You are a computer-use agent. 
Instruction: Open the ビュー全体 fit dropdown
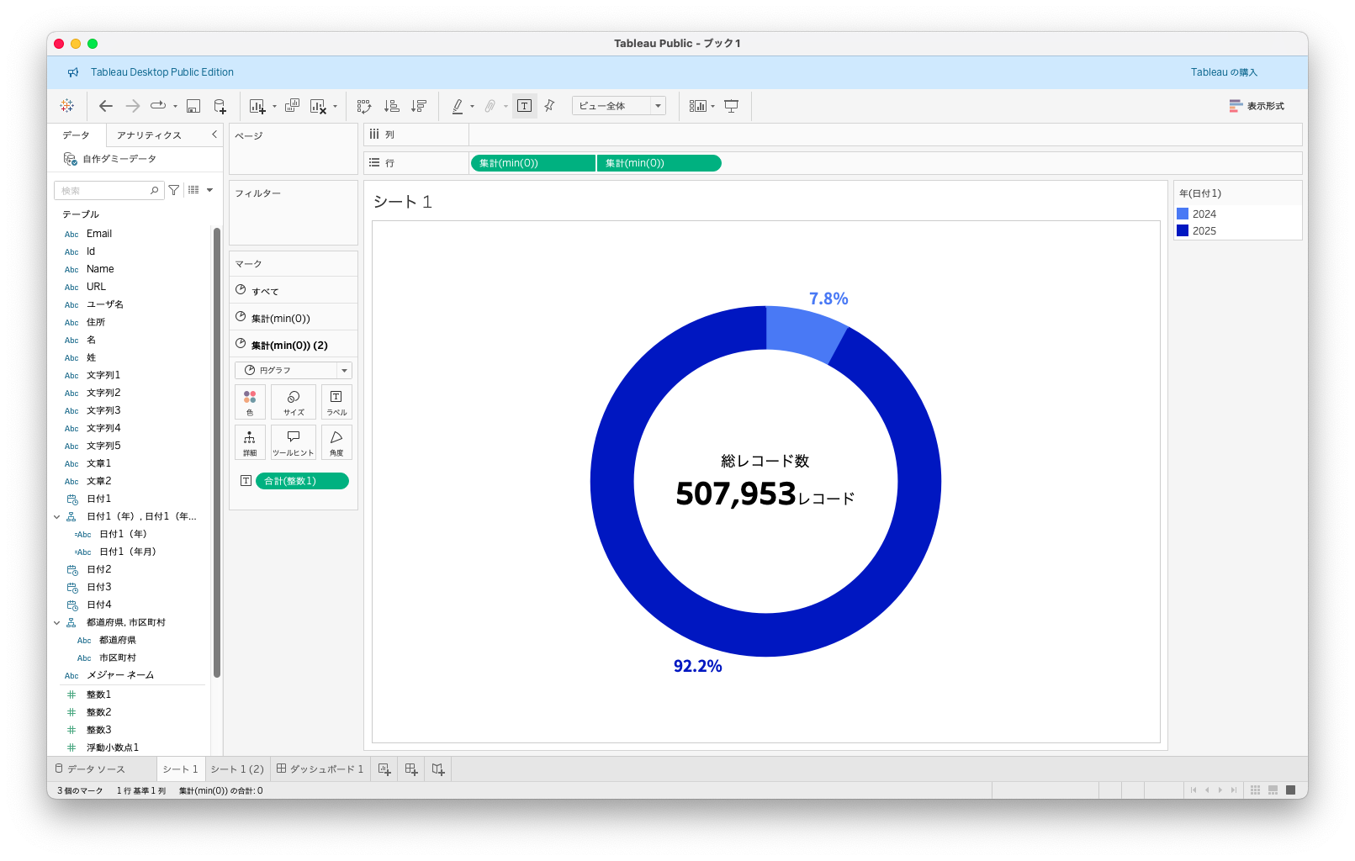619,106
